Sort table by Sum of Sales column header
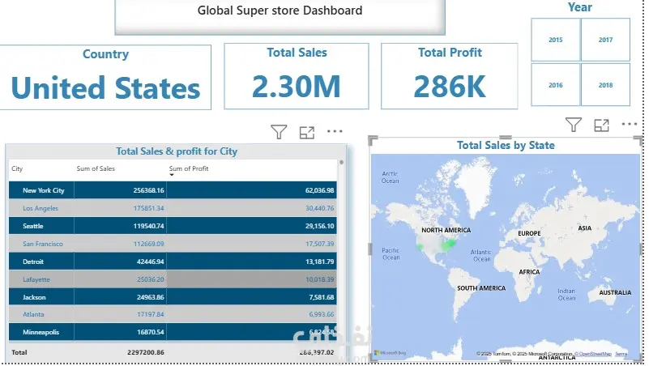The image size is (666, 366). [x=96, y=168]
